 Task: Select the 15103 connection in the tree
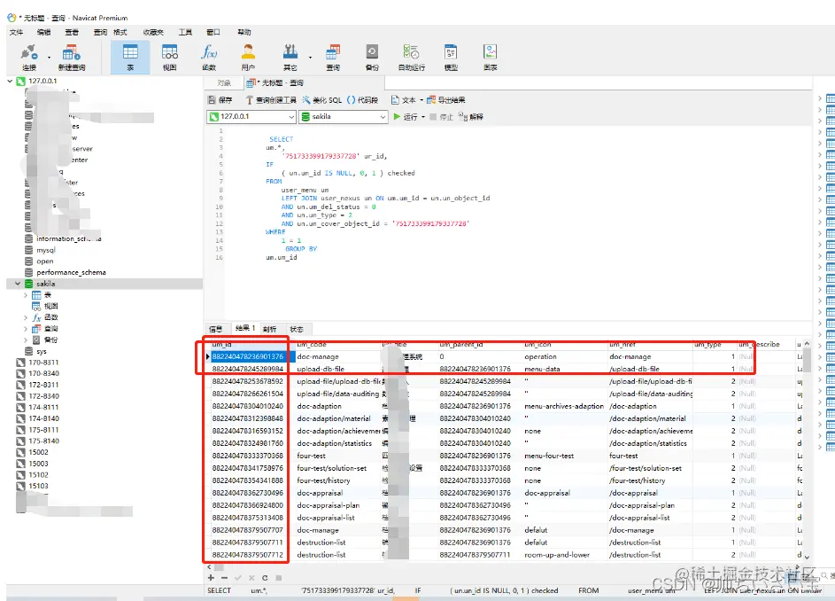pyautogui.click(x=38, y=486)
